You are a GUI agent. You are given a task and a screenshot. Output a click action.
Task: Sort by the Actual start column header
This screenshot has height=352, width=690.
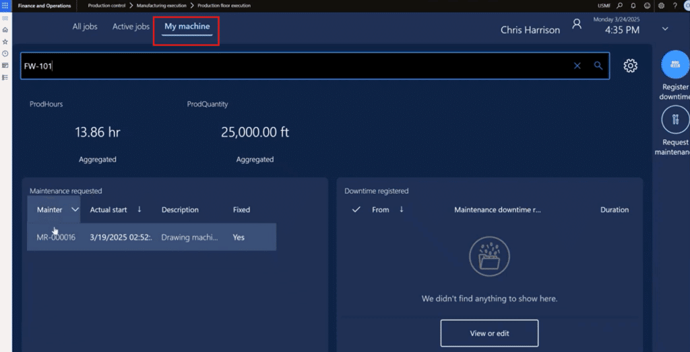pos(109,210)
